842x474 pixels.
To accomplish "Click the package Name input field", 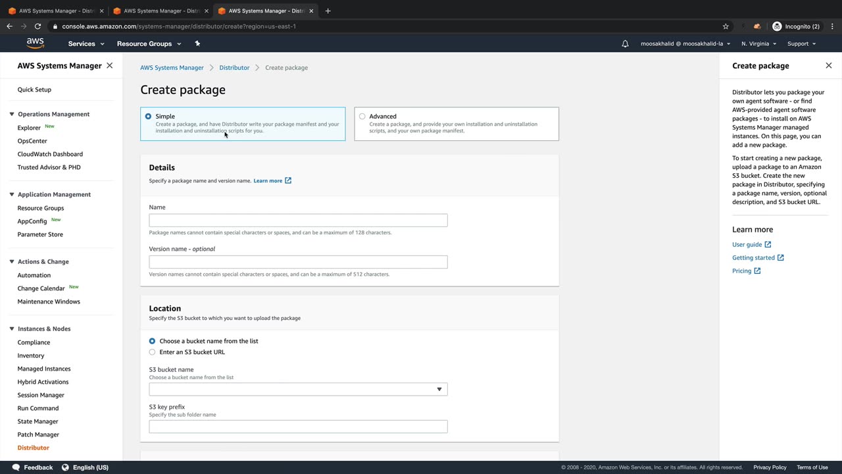I will [x=298, y=221].
